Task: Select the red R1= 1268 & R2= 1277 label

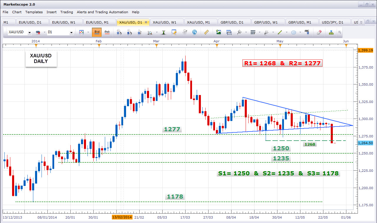Action: coord(282,63)
